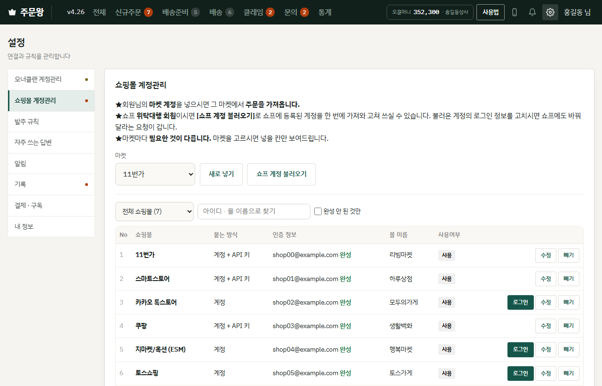Open 배송준비 in top navigation
The height and width of the screenshot is (386, 602).
point(181,12)
